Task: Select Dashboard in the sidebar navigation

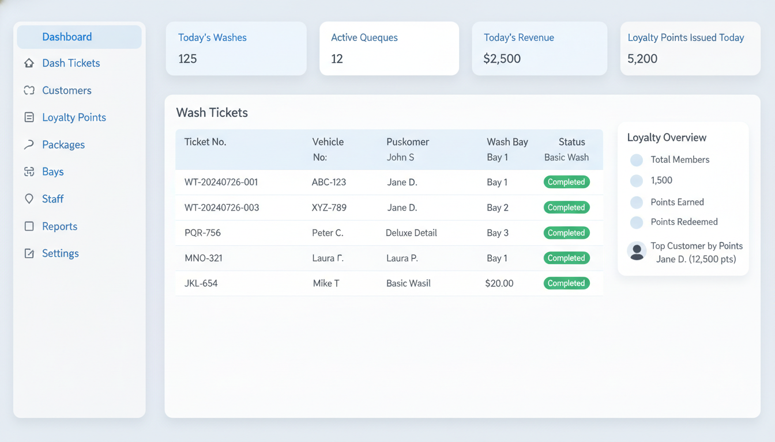Action: pyautogui.click(x=79, y=36)
